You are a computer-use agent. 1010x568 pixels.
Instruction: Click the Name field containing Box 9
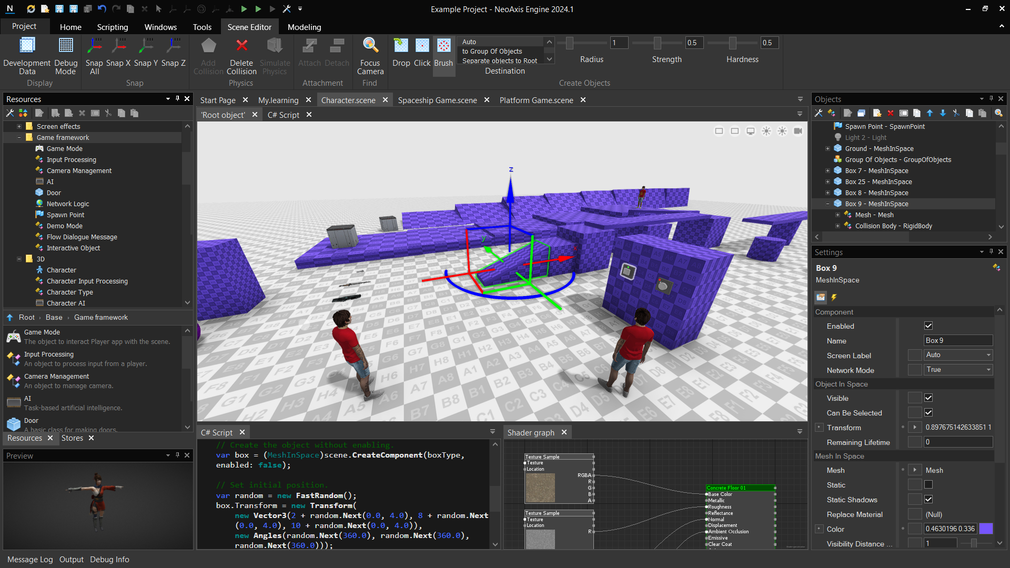[958, 341]
